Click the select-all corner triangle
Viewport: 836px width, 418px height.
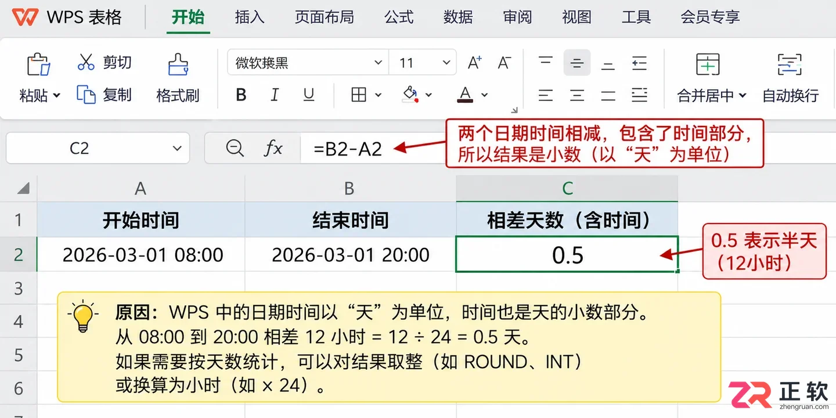pos(23,188)
